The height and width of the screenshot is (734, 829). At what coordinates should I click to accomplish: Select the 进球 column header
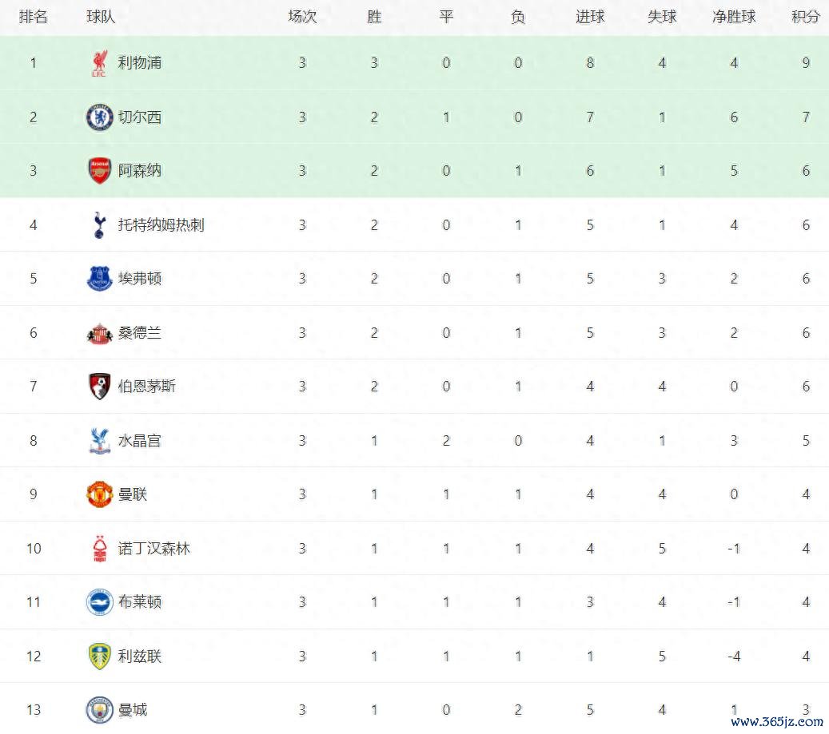coord(590,17)
